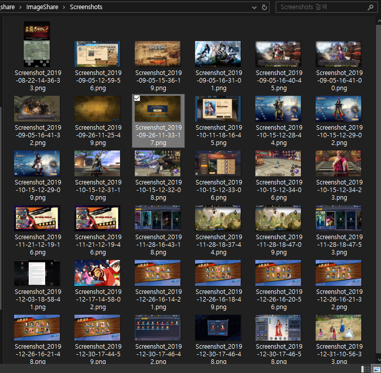Select thumbnail Screenshot_2019-11-28-16-43-18.png
Screen dimensions: 381x373
[x=158, y=218]
